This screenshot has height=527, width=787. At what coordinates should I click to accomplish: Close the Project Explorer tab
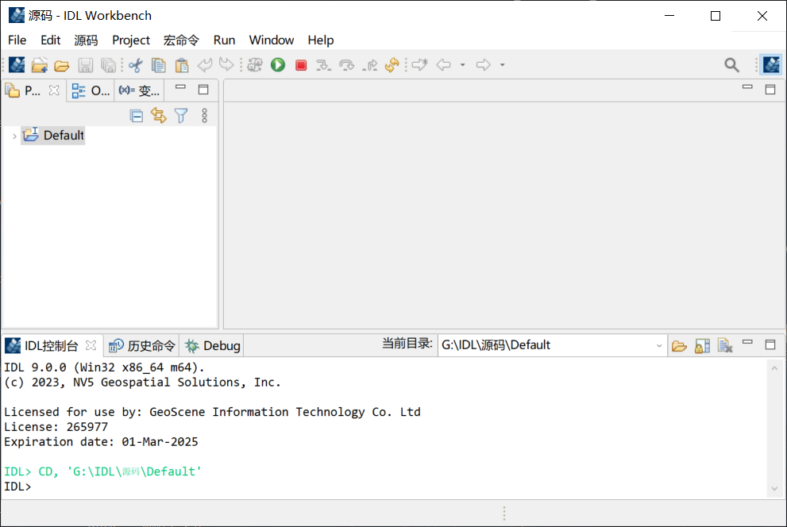54,90
